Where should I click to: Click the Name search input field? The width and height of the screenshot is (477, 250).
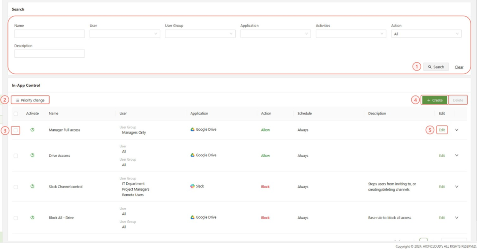coord(49,34)
